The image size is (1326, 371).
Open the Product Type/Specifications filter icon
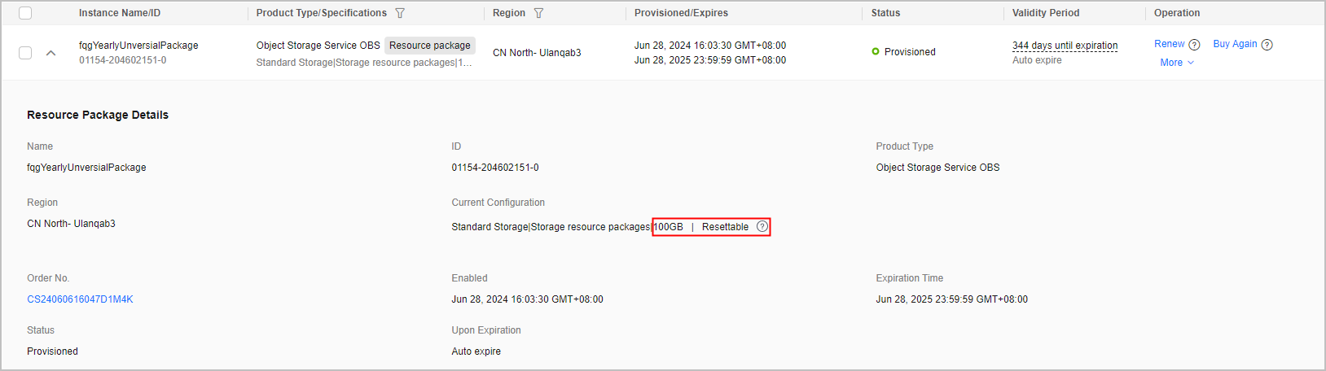(400, 13)
